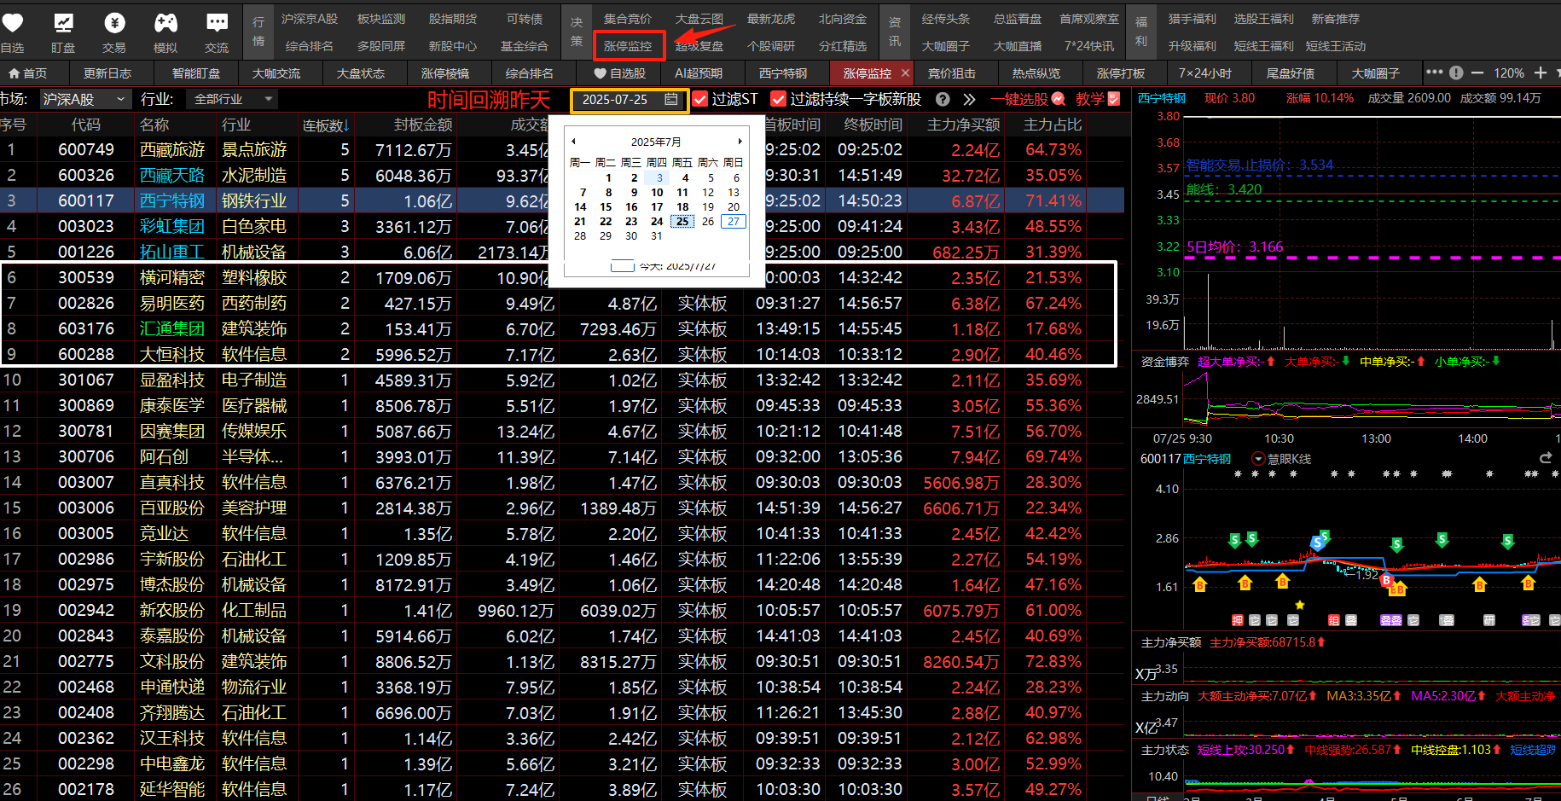Open 集合竞价 in the top menu

pyautogui.click(x=628, y=19)
